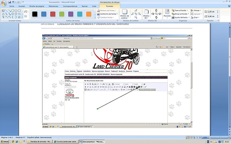Apply the purple shape style

[x=71, y=14]
